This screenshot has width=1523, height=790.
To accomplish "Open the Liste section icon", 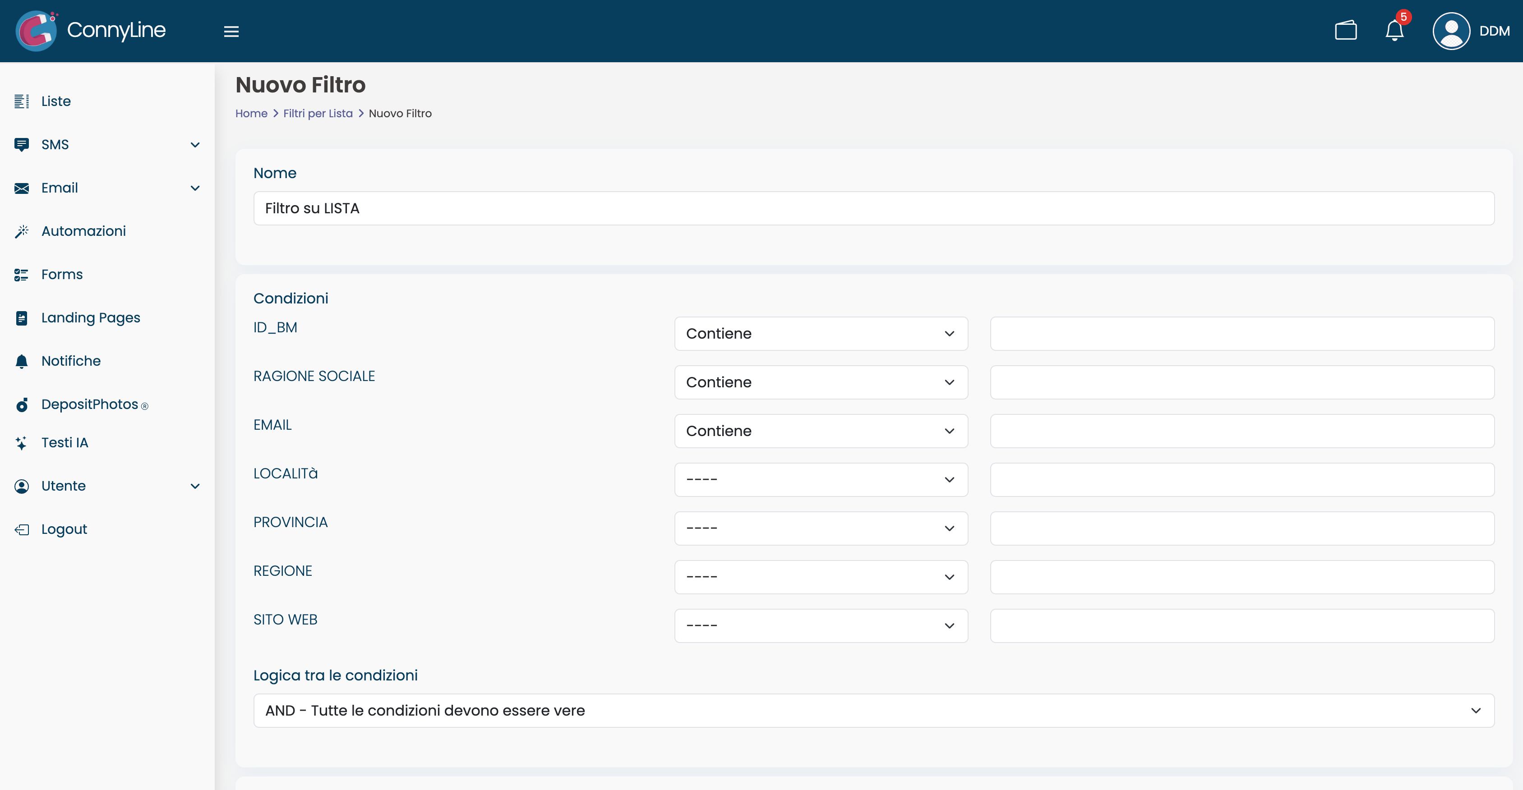I will click(x=22, y=101).
